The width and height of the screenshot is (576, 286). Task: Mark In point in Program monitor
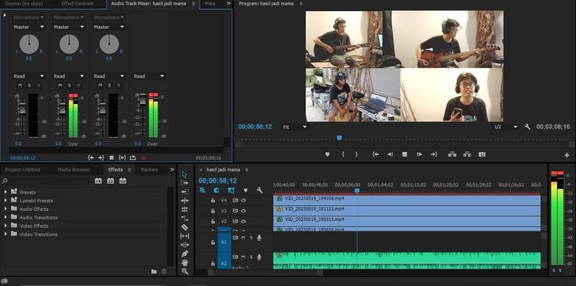[x=343, y=154]
